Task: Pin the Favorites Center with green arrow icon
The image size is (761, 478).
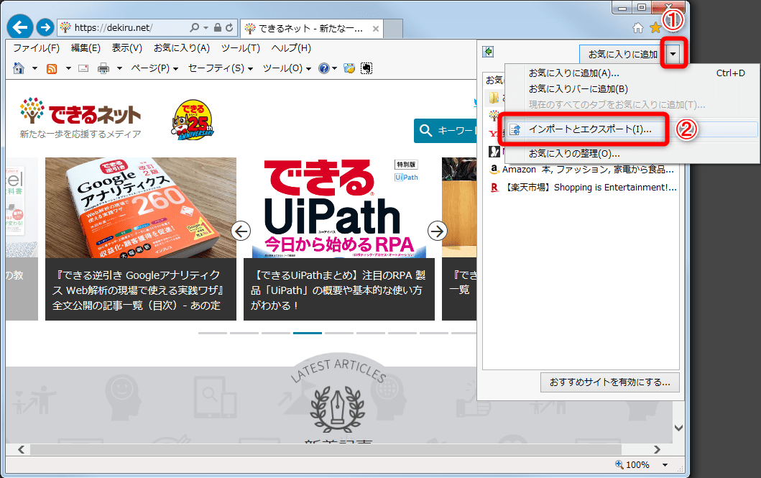Action: (488, 51)
